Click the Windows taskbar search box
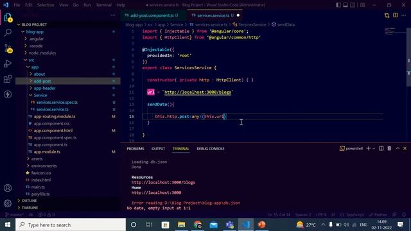Image resolution: width=411 pixels, height=231 pixels. click(71, 225)
